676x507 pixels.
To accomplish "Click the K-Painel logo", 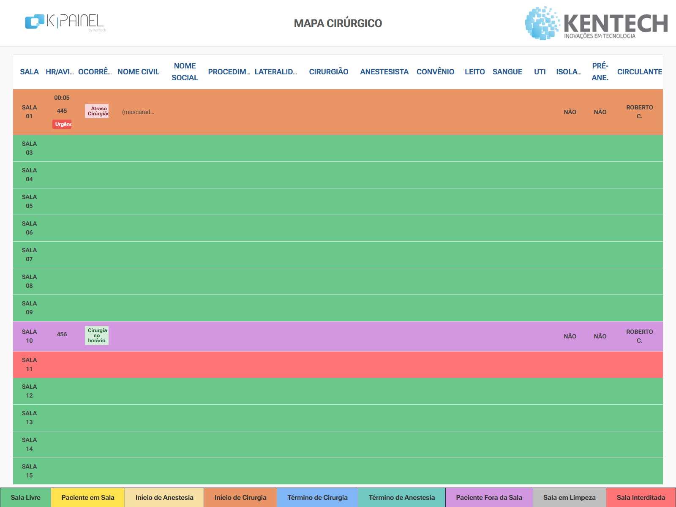I will (65, 22).
